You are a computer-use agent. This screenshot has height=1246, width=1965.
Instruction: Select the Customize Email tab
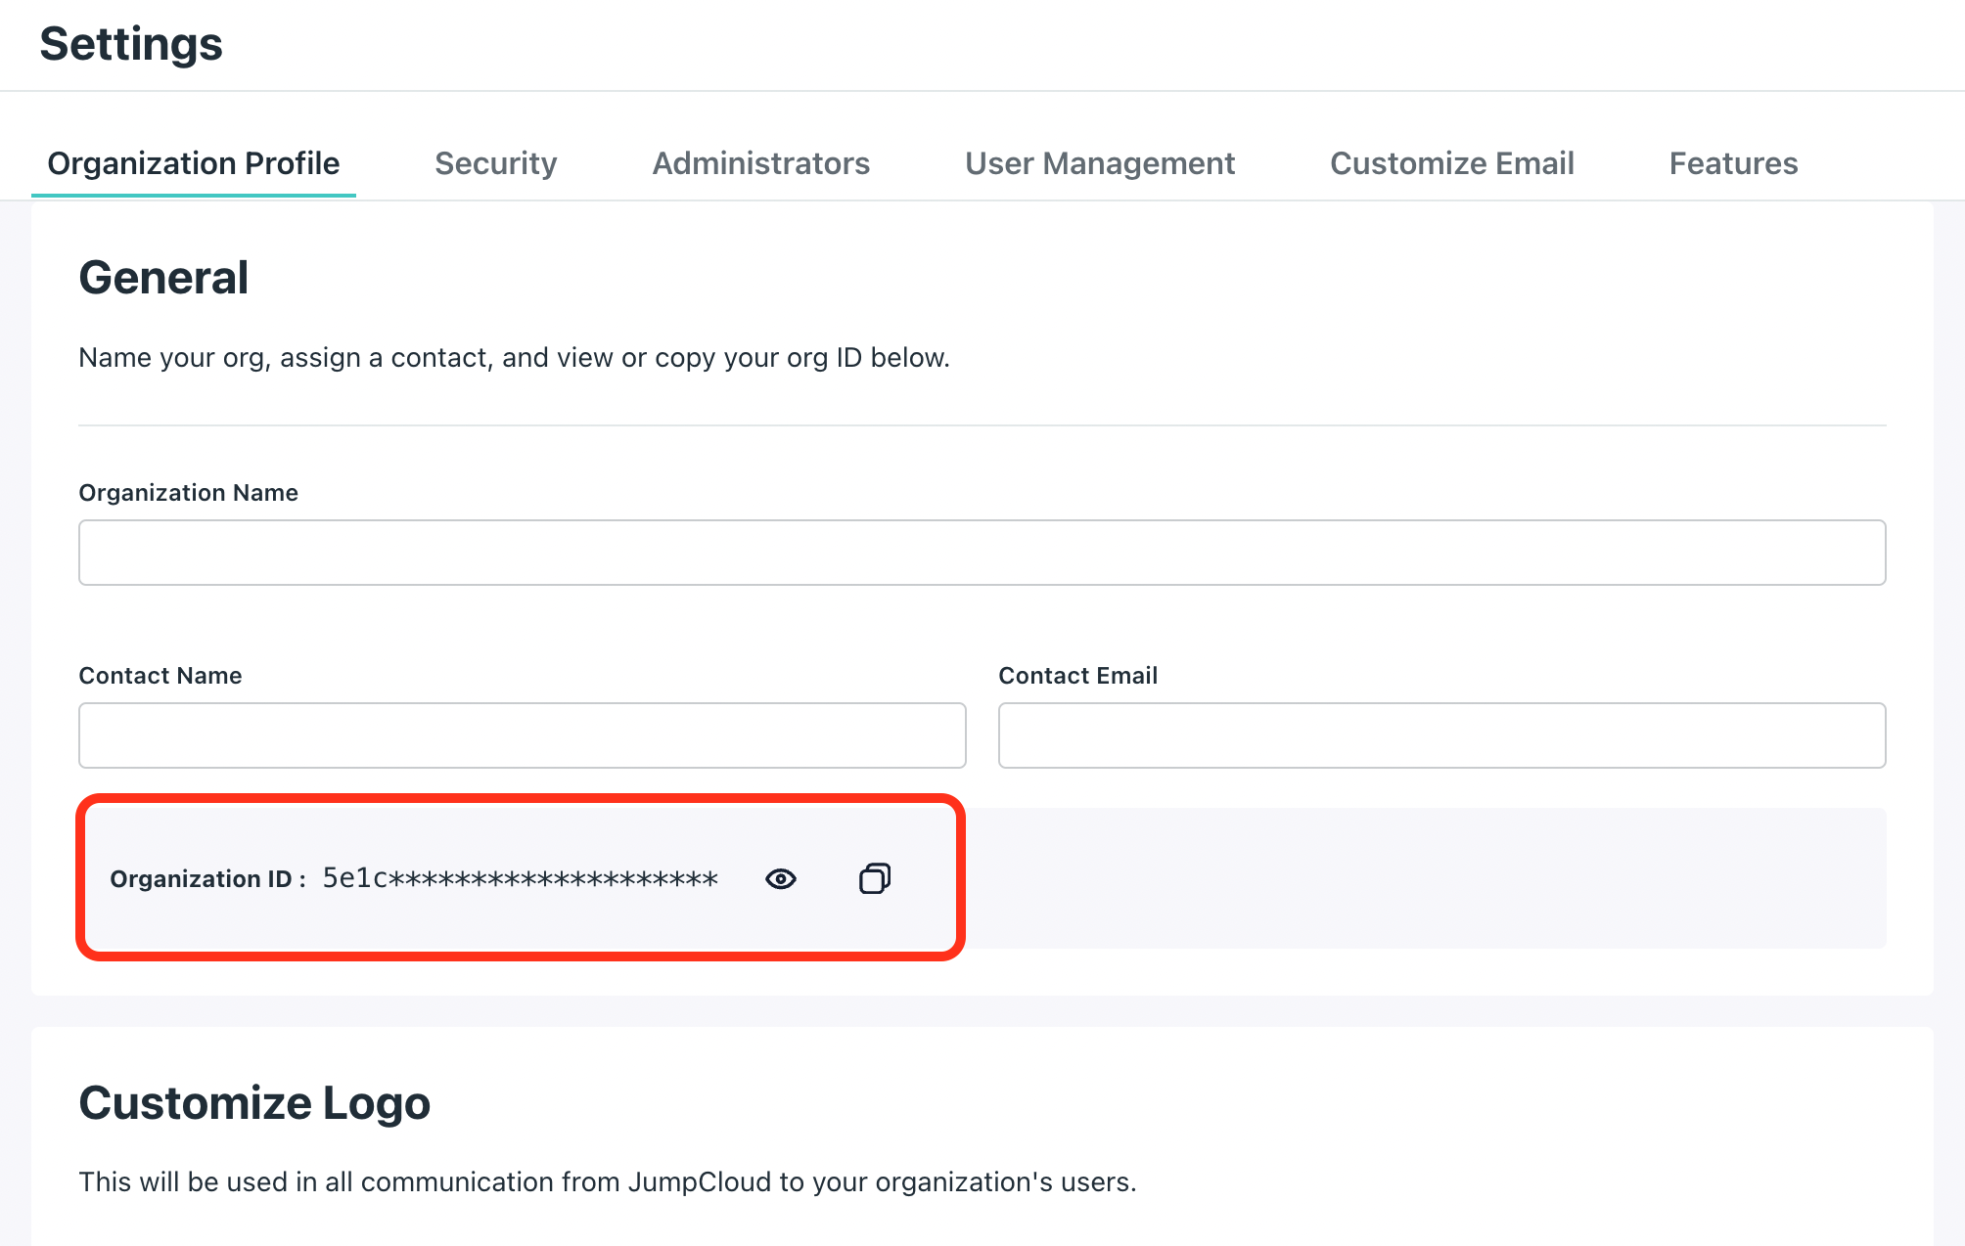(x=1451, y=163)
